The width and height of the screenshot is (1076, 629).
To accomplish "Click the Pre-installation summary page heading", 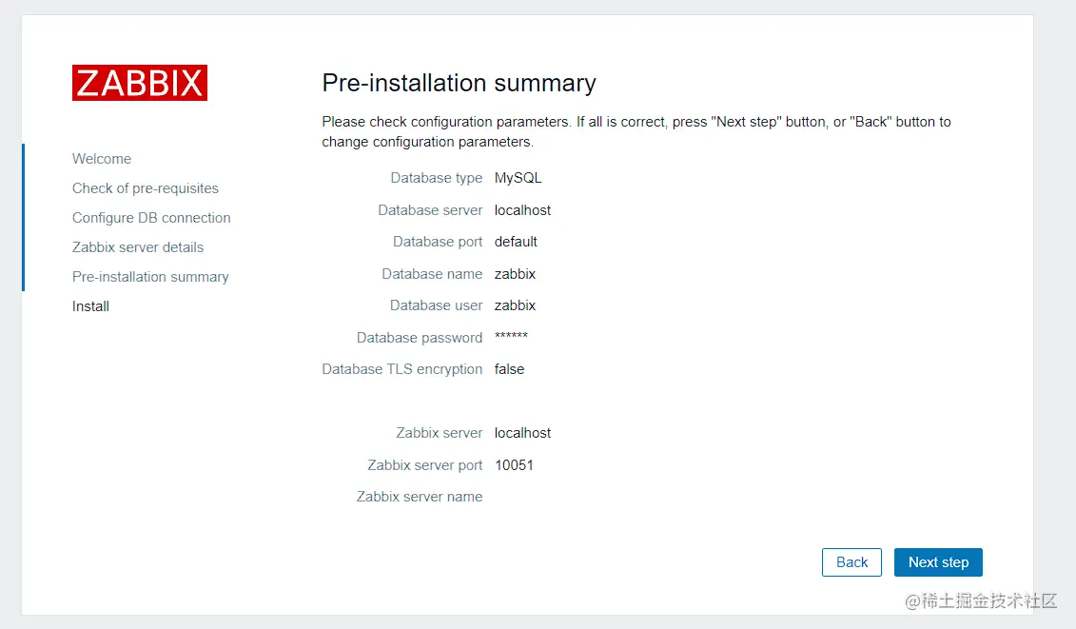I will 459,83.
